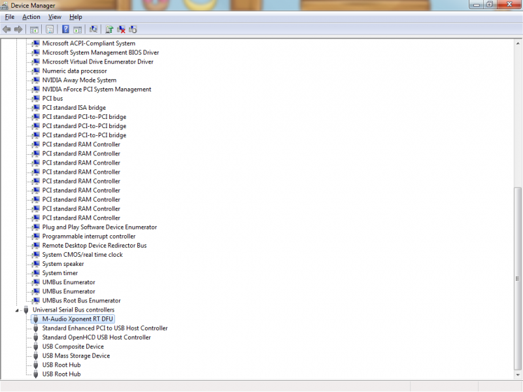The height and width of the screenshot is (392, 523).
Task: Click the Forward arrow toolbar icon
Action: click(x=18, y=29)
